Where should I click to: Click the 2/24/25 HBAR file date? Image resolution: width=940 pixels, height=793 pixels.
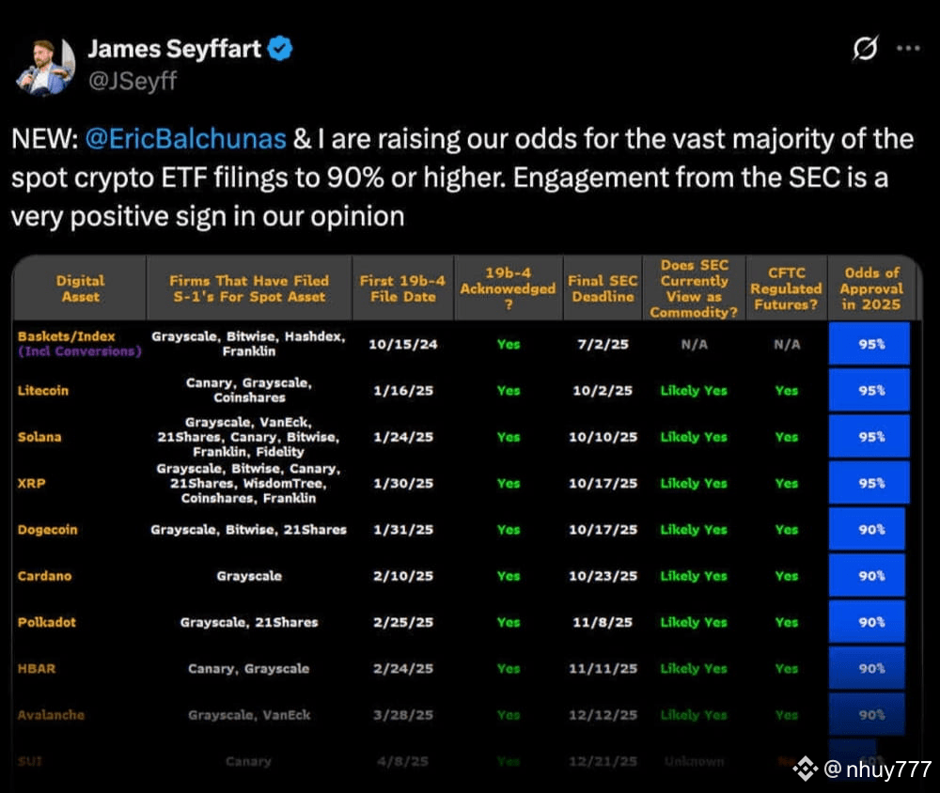tap(403, 668)
